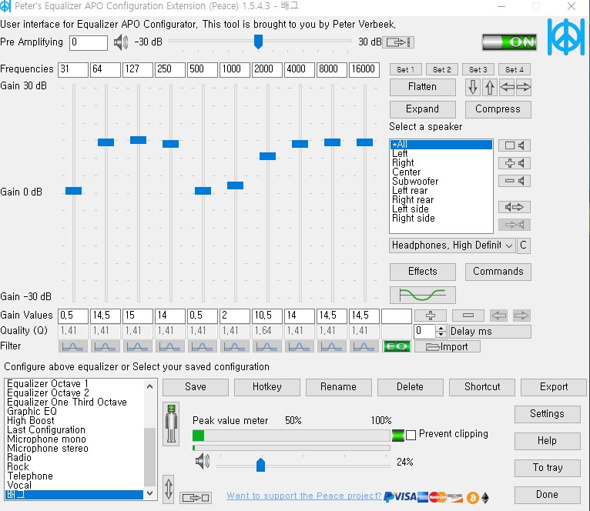Click the filter icon under 31 Hz
Screen dimensions: 590x511
pos(73,346)
